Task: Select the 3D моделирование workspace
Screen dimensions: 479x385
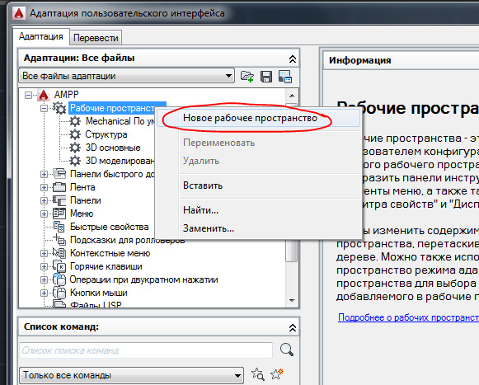Action: pyautogui.click(x=120, y=161)
